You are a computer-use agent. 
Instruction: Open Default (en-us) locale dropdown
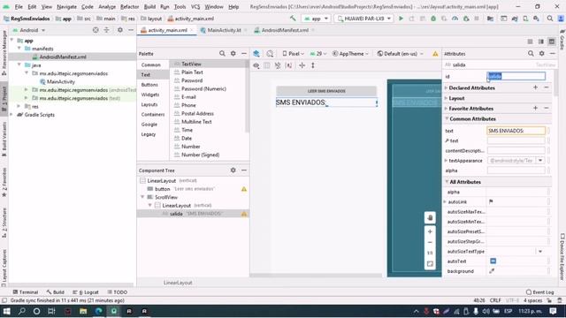pyautogui.click(x=400, y=54)
